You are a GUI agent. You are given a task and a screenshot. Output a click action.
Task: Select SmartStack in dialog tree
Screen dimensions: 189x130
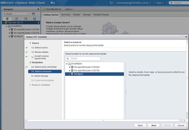(x=77, y=64)
